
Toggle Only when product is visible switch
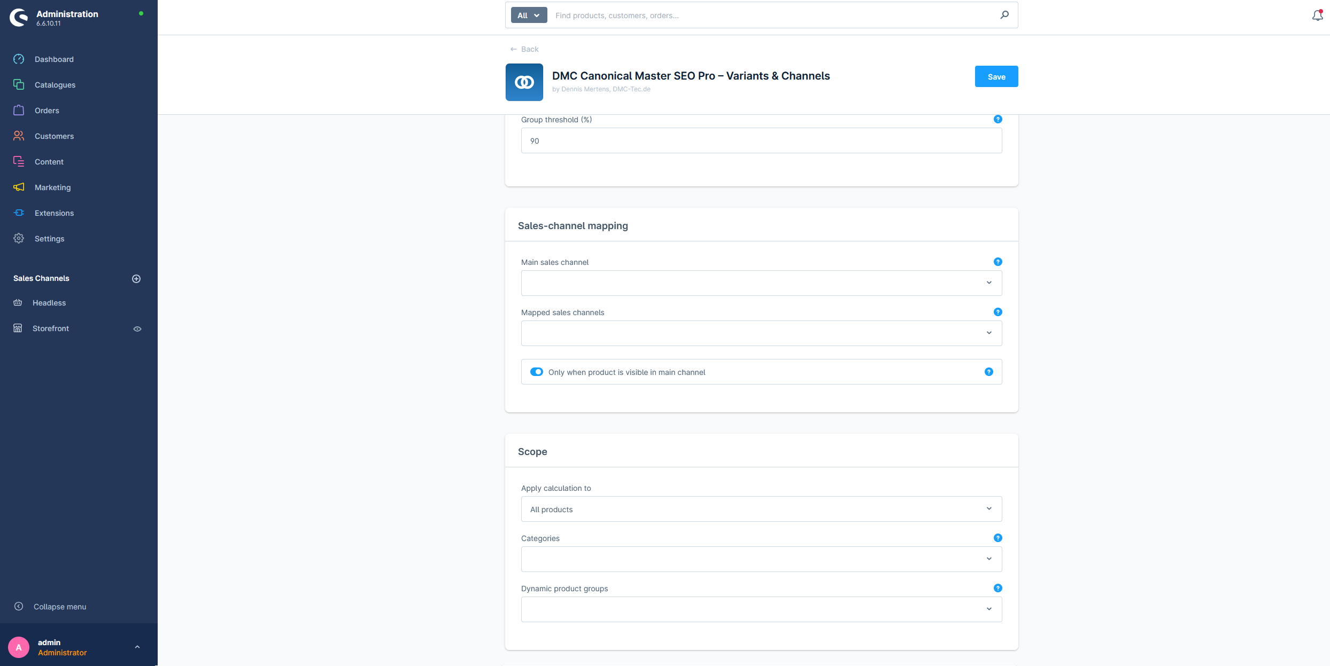pos(537,372)
